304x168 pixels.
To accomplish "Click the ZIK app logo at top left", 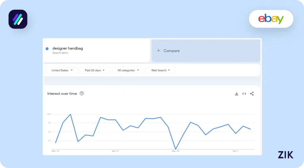I will 18,19.
